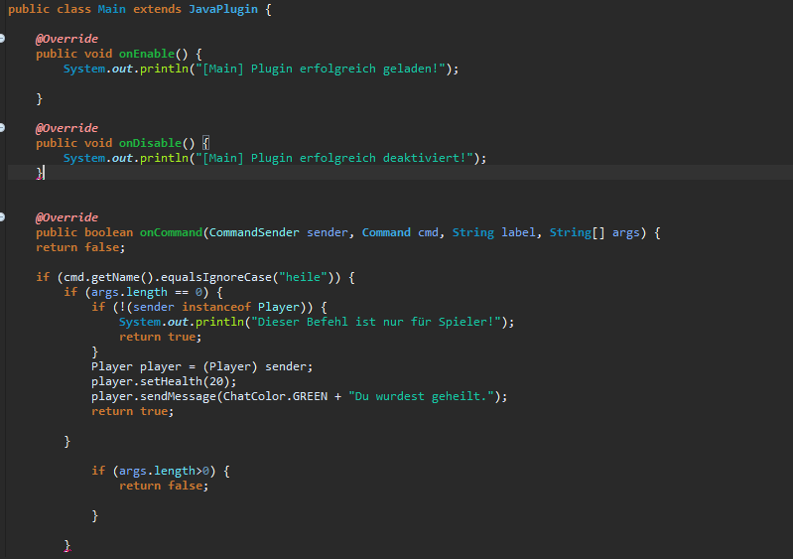The width and height of the screenshot is (793, 559).
Task: Click the last closing brace with error underline
Action: 67,545
